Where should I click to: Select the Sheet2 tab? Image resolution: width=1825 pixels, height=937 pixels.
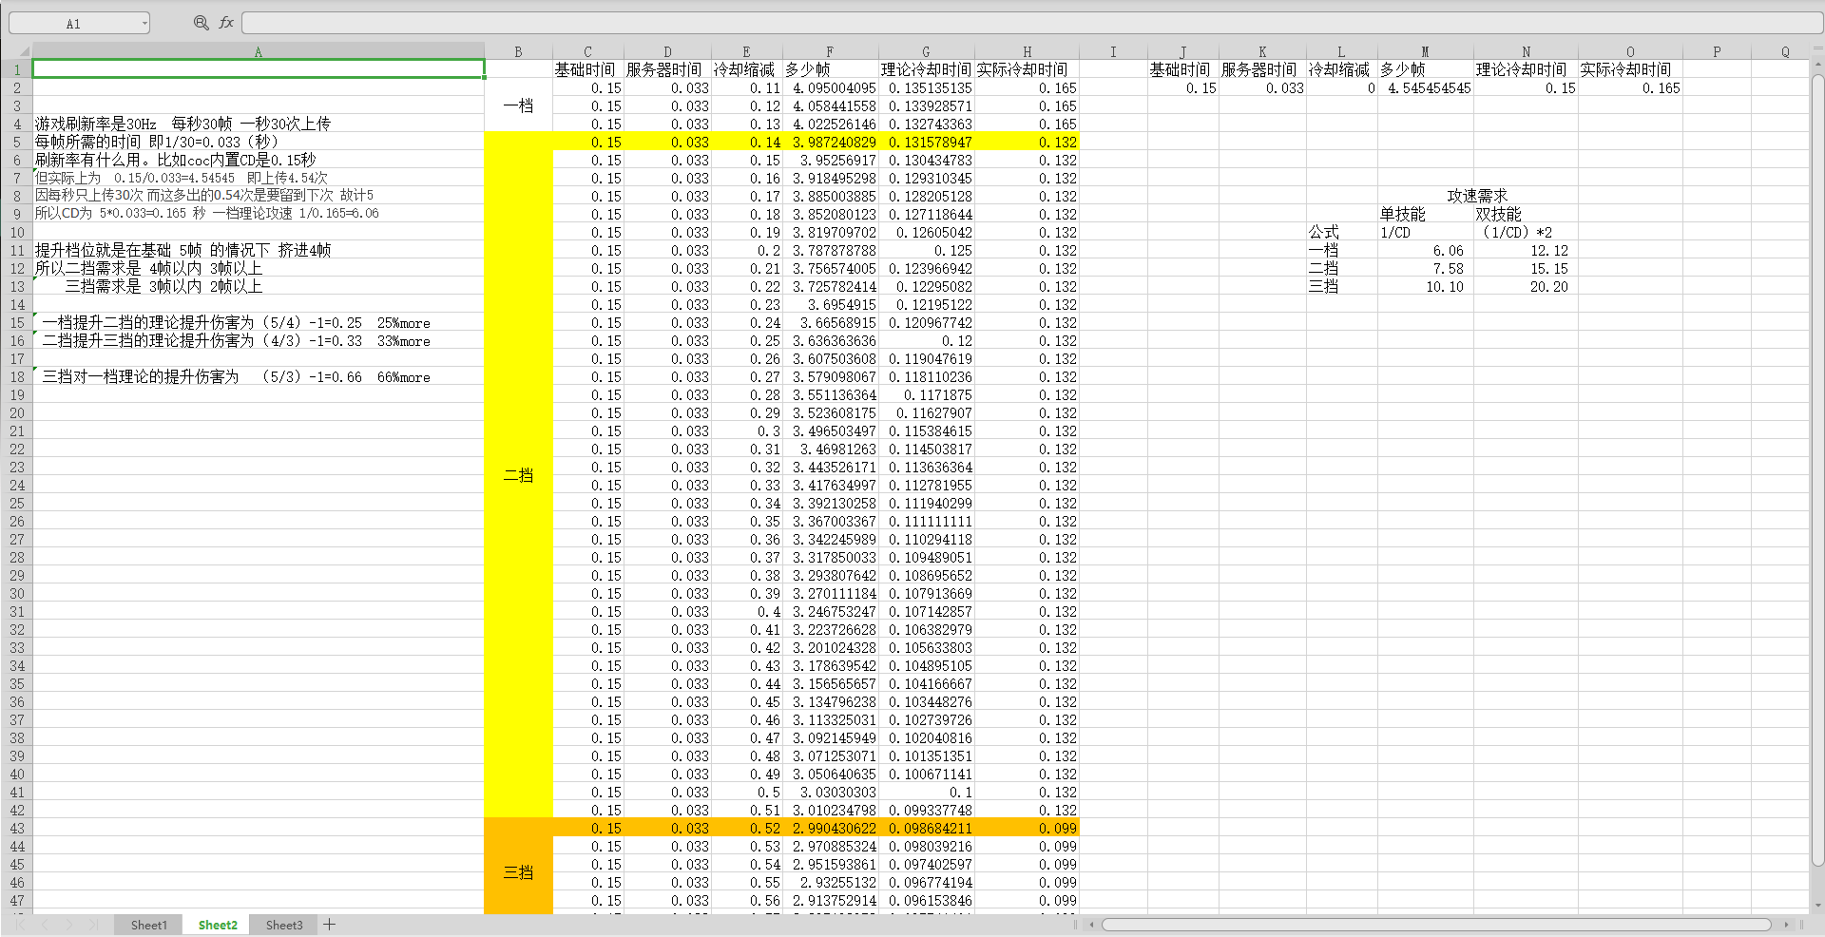tap(218, 925)
